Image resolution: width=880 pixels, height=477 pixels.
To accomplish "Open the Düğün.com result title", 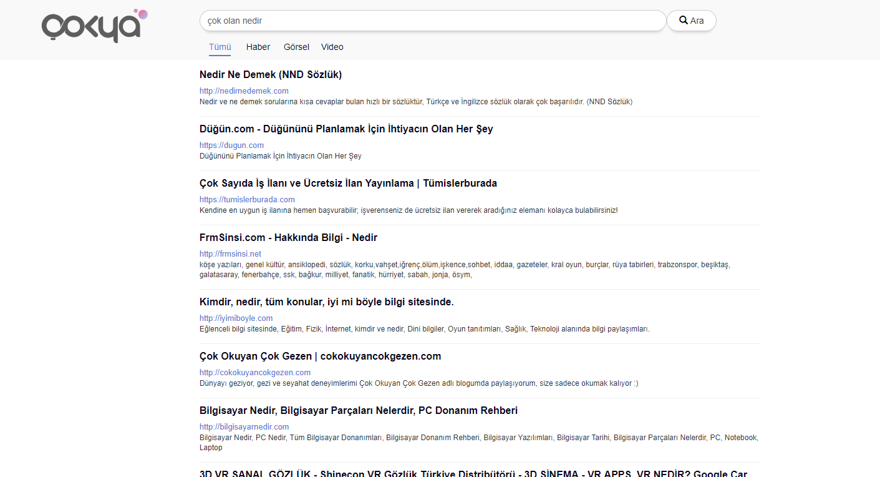I will click(x=346, y=129).
